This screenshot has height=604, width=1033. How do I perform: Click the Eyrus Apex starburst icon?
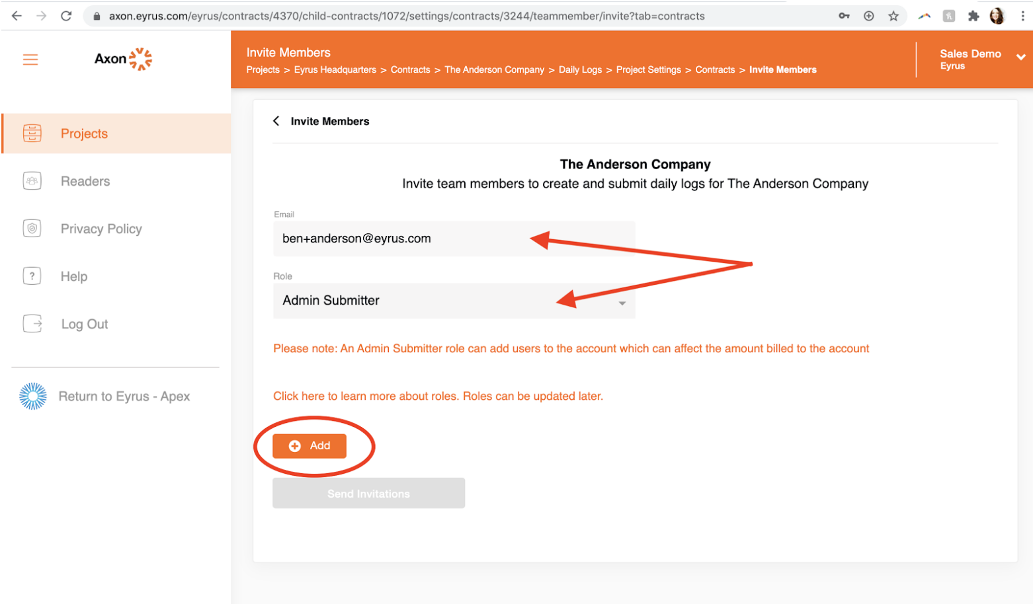[x=33, y=396]
